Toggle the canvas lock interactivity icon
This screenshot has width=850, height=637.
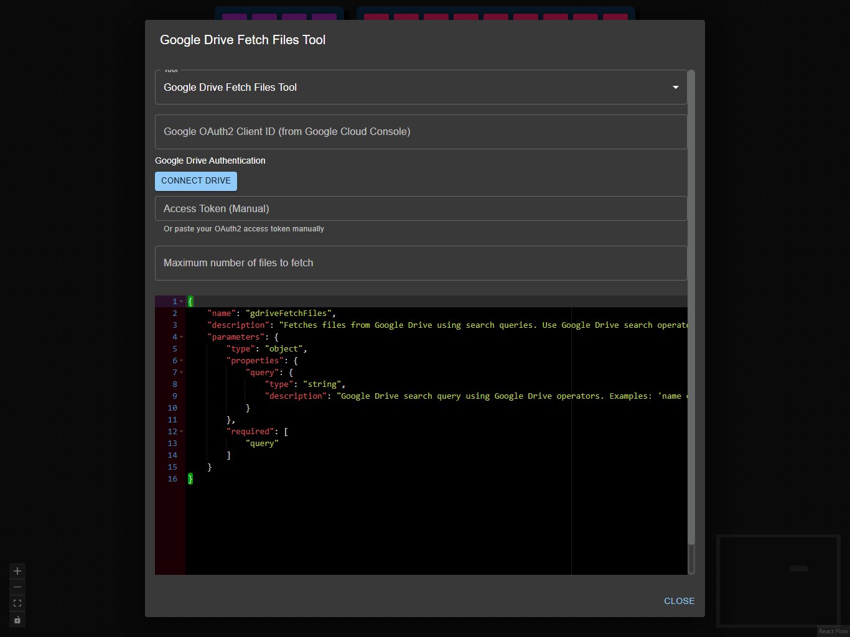pos(17,620)
